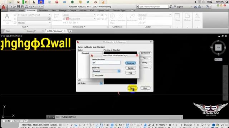Click the Modify... button in Style Manager
The image size is (229, 128).
pos(145,63)
